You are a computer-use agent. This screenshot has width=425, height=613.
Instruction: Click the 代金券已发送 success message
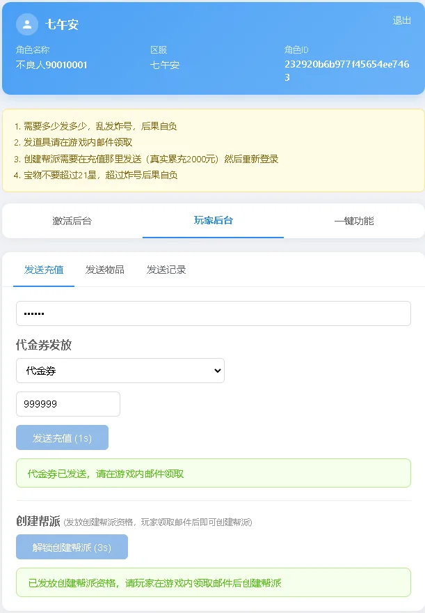[x=214, y=473]
